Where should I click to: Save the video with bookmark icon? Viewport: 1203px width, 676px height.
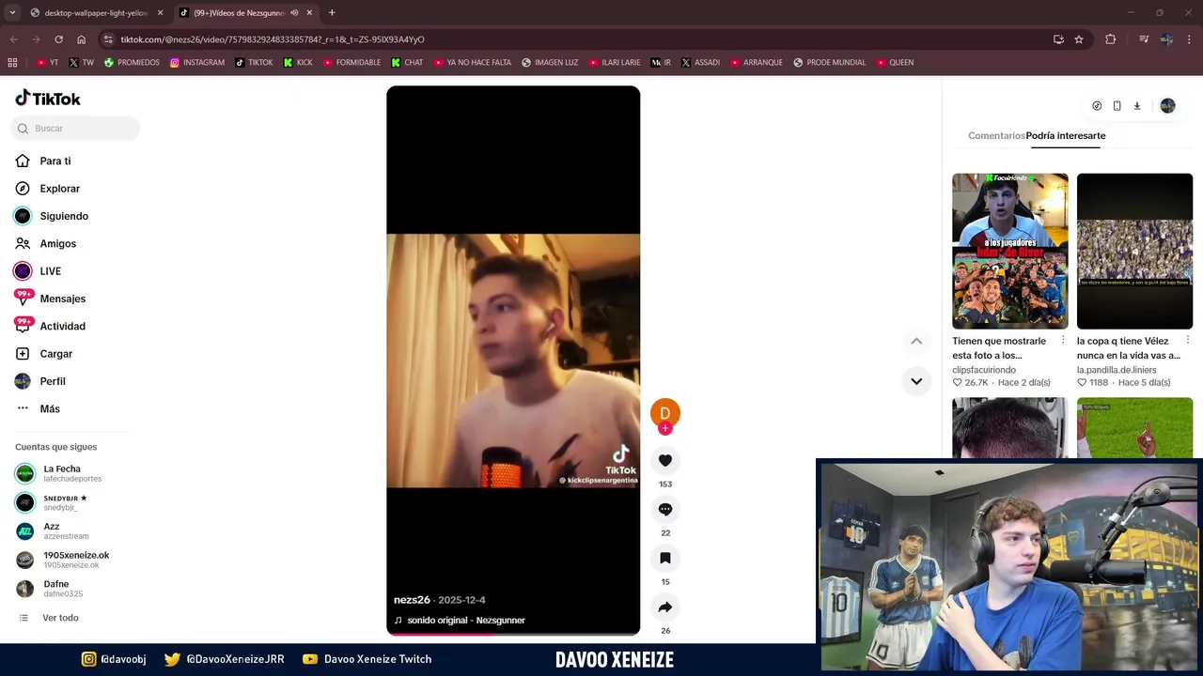tap(665, 558)
